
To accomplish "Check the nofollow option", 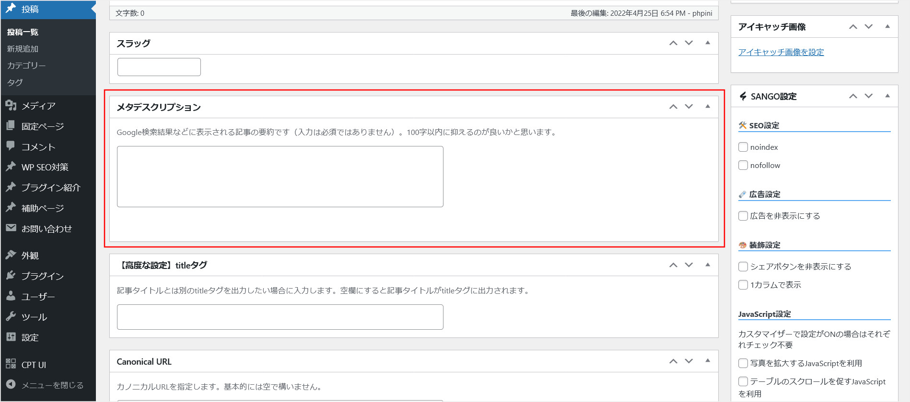I will (743, 165).
